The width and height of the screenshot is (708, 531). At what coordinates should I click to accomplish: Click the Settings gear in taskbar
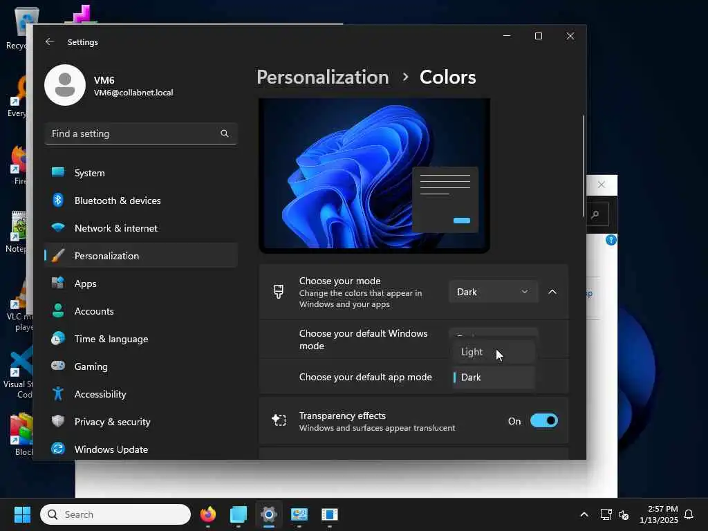tap(269, 514)
